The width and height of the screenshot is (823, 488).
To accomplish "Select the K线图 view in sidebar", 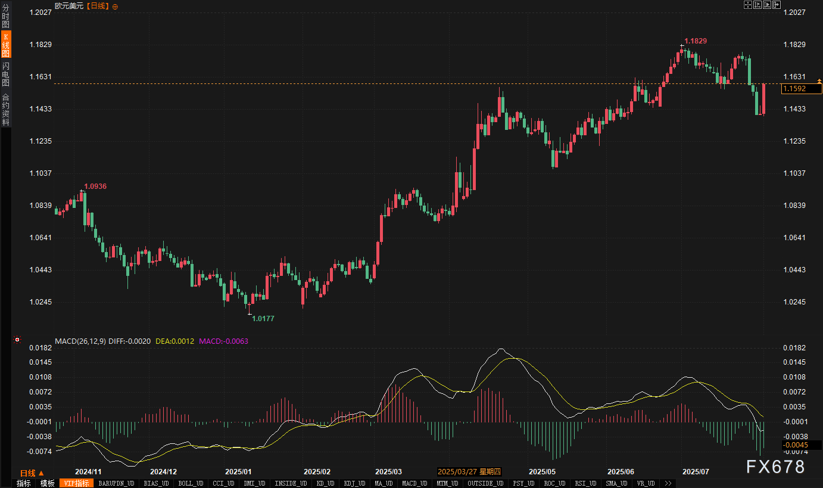I will pos(5,45).
